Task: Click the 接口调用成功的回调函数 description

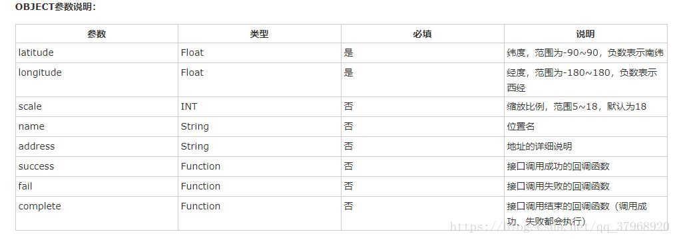Action: tap(559, 166)
